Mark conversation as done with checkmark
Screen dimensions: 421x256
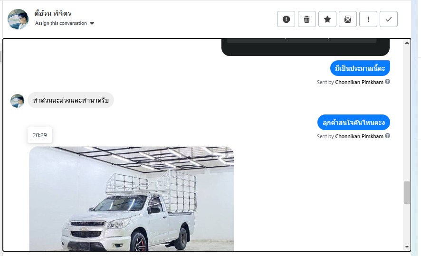tap(389, 19)
